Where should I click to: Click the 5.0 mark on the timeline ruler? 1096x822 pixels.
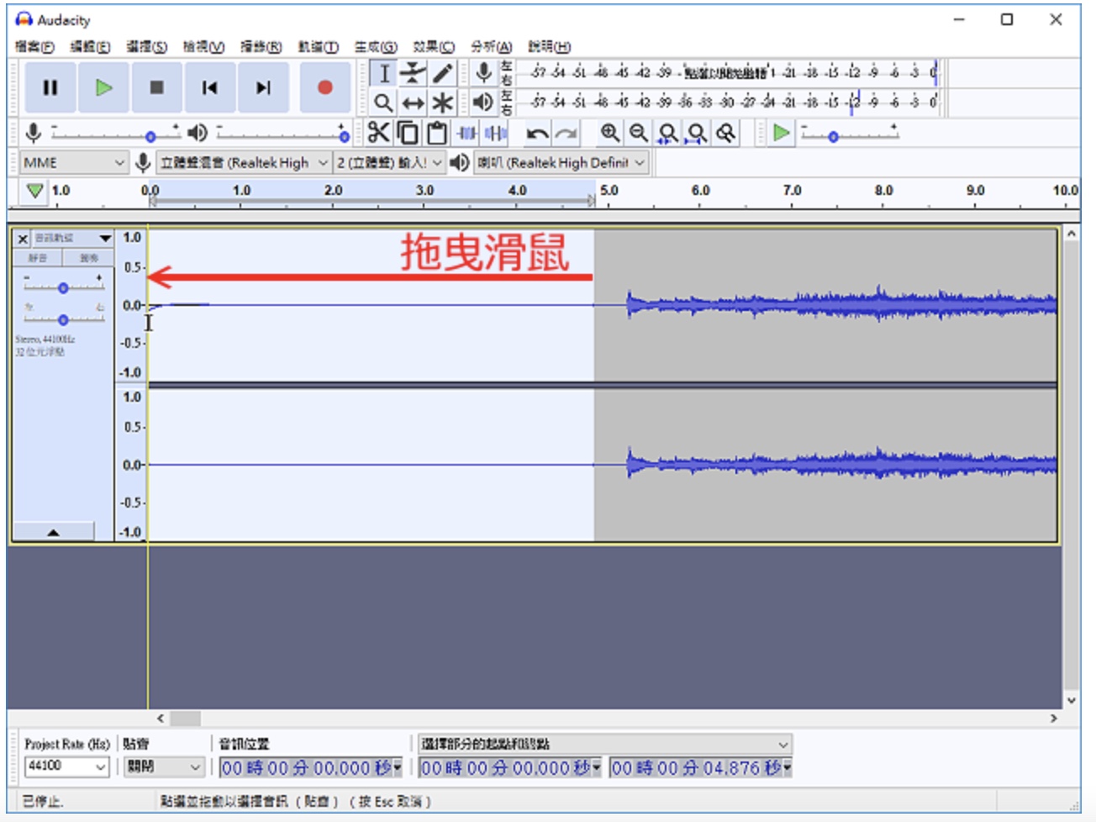(609, 191)
